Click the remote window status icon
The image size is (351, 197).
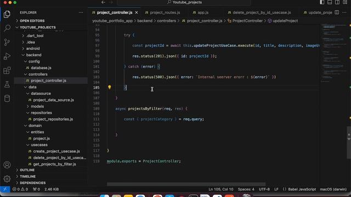[x=5, y=189]
